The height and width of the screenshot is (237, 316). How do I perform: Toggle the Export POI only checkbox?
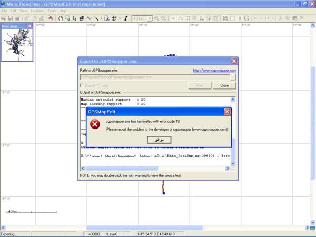(82, 85)
